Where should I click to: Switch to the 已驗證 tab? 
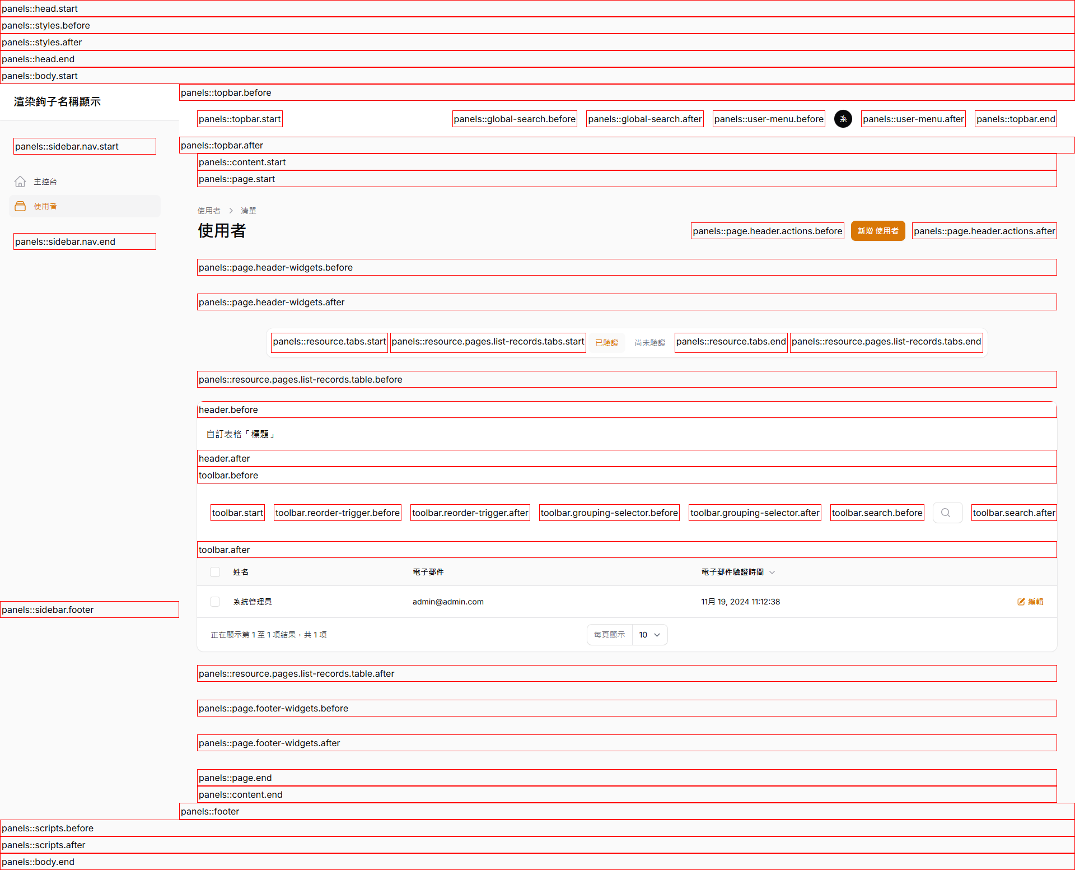tap(607, 343)
